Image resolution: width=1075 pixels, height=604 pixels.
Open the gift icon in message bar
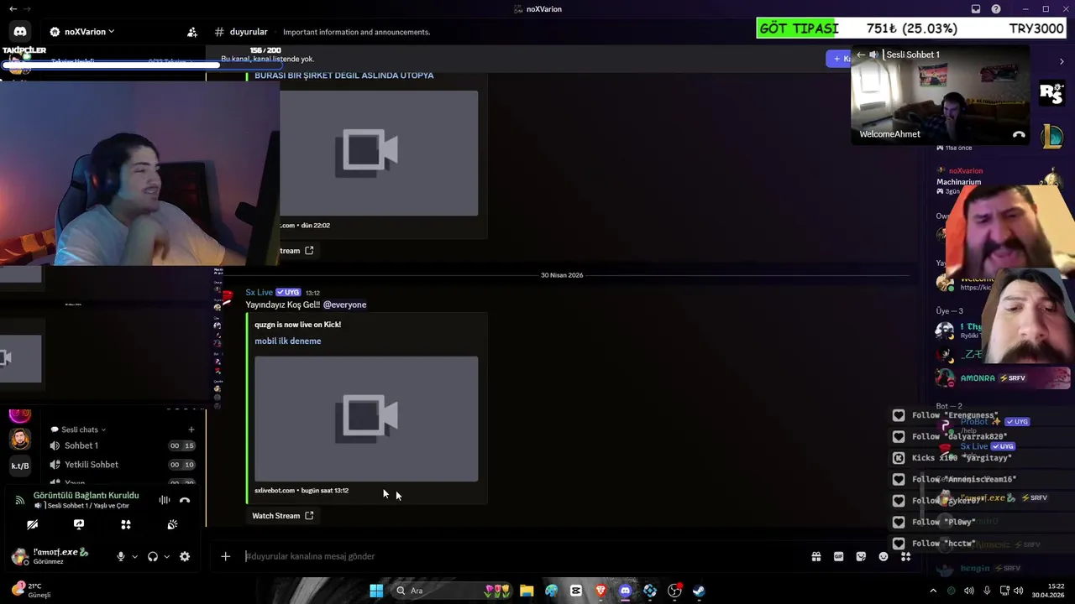815,556
